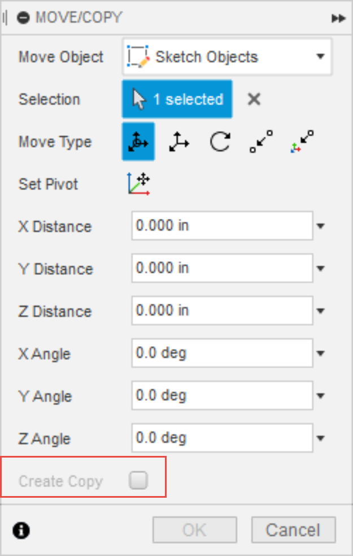Expand the Z Angle dropdown arrow
This screenshot has height=556, width=353.
point(321,438)
